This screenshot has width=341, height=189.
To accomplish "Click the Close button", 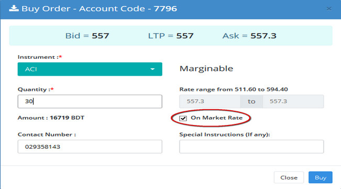I will [289, 177].
